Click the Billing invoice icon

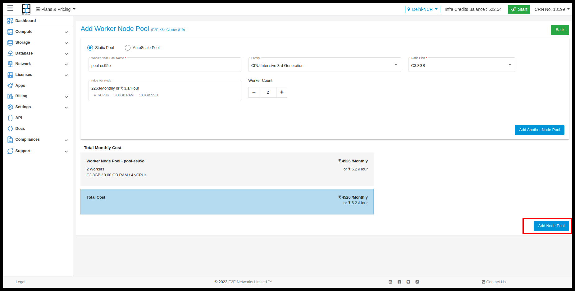[x=10, y=96]
